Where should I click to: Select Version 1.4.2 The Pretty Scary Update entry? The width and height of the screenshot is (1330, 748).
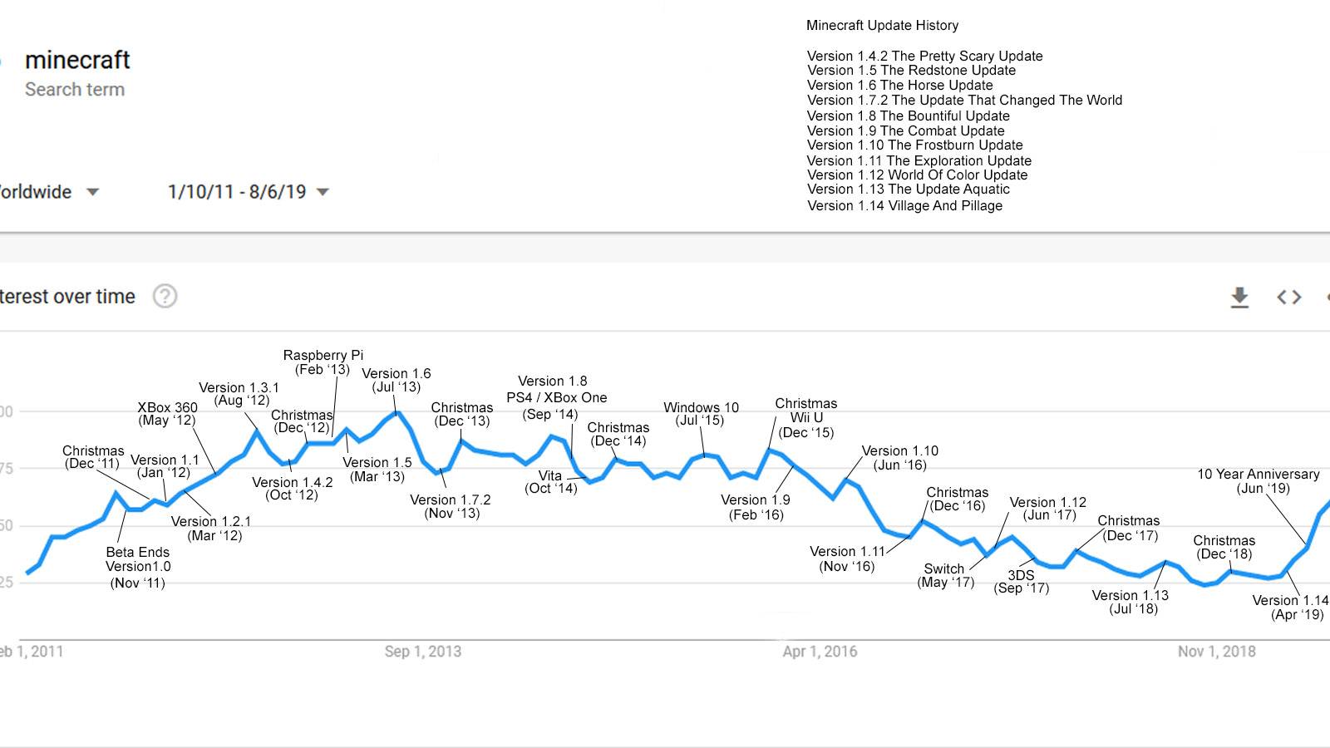point(924,57)
